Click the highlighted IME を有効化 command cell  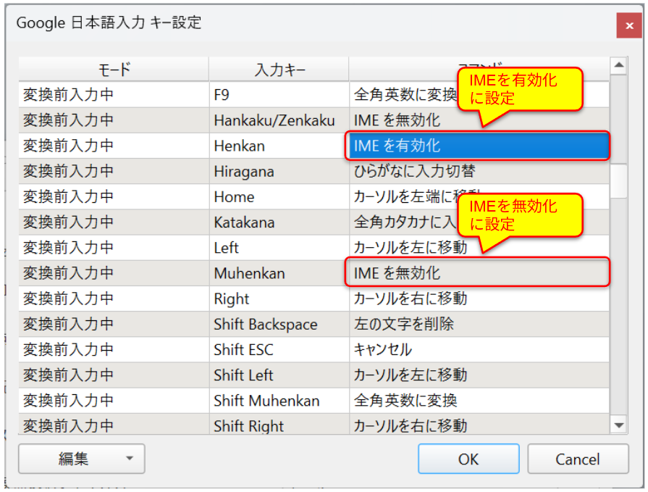point(479,146)
